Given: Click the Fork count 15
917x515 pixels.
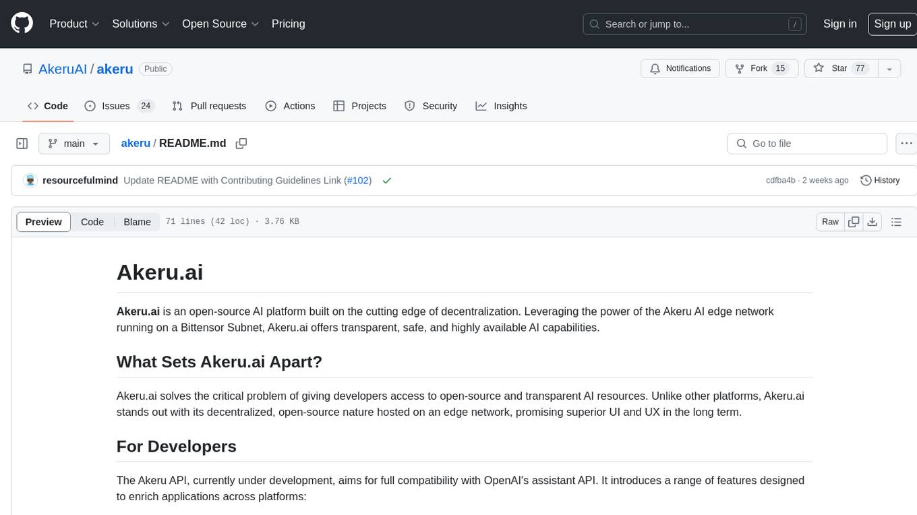Looking at the screenshot, I should [780, 69].
